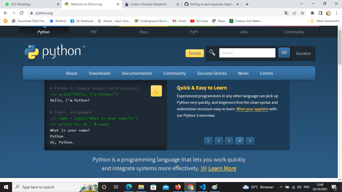
Task: Reload the python.org page
Action: 22,13
